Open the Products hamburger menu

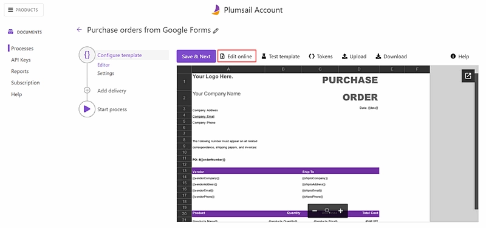(24, 10)
